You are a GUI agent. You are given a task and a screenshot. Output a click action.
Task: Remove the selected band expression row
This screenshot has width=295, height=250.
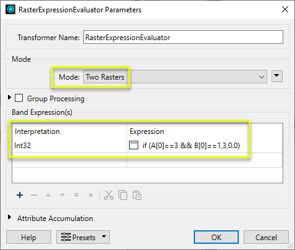click(34, 195)
